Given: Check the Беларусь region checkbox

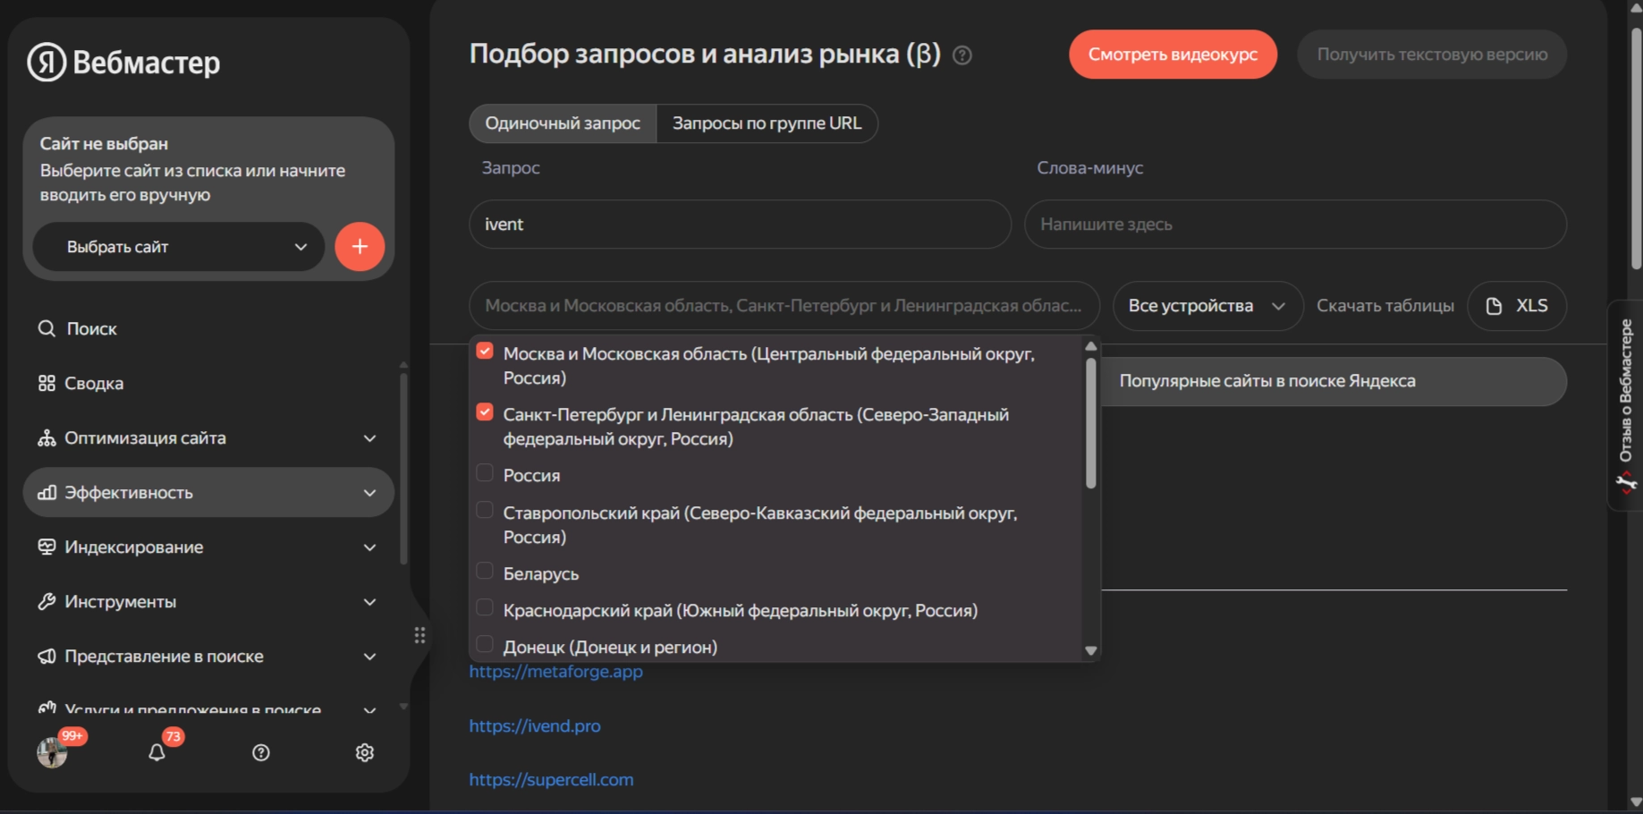Looking at the screenshot, I should [485, 571].
